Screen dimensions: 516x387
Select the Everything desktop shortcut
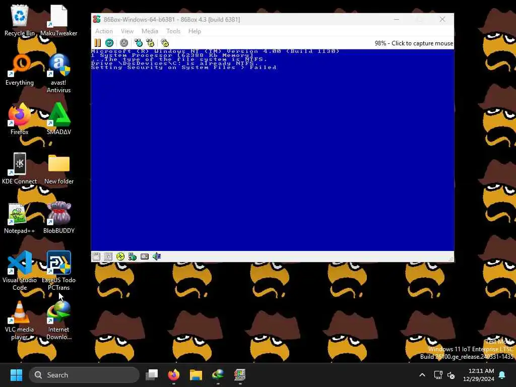coord(20,70)
